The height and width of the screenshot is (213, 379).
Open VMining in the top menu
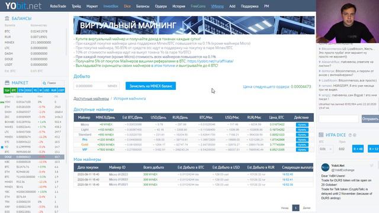point(217,7)
